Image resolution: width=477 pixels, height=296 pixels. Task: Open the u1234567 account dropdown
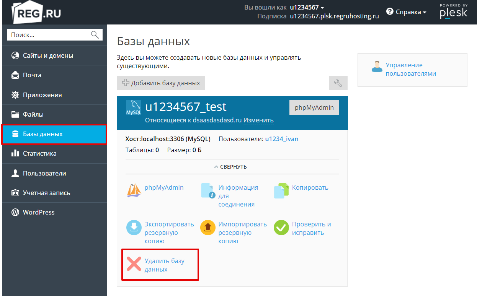point(307,7)
